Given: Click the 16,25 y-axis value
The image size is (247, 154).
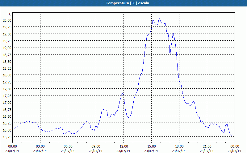Looking at the screenshot, I should [7, 123].
